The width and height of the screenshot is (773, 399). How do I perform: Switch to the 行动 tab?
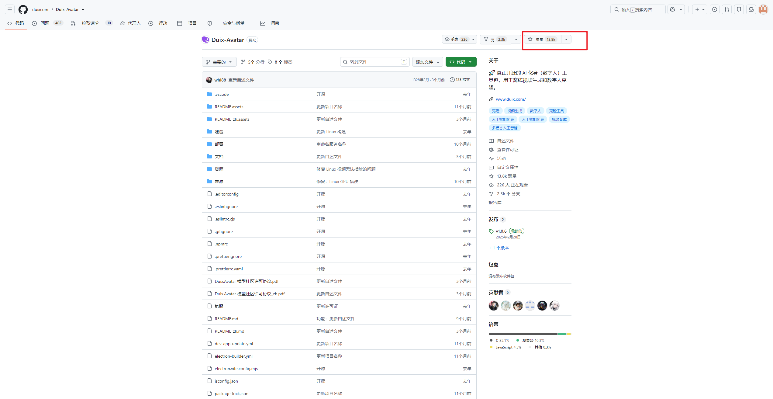tap(158, 23)
